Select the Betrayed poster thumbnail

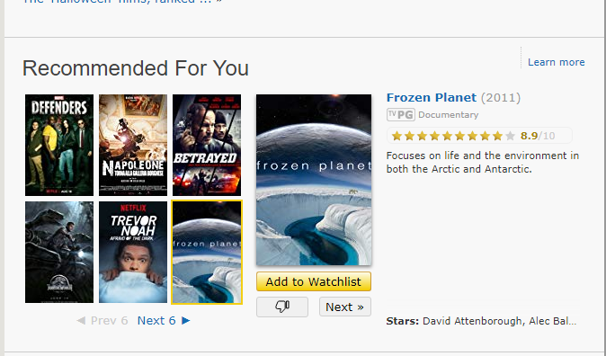tap(207, 145)
